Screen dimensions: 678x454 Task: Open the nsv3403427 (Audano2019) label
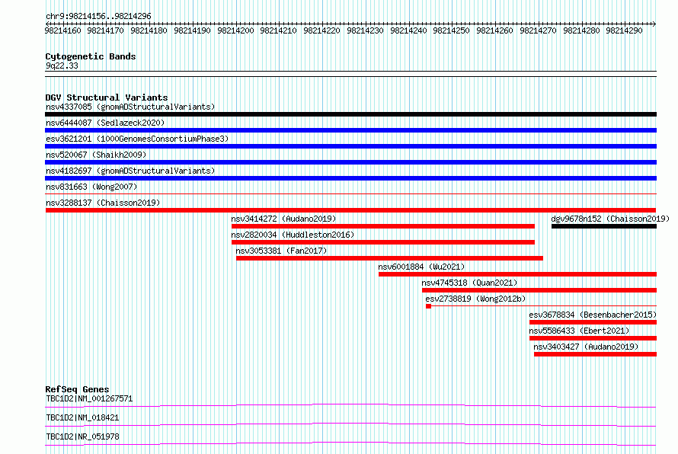(586, 347)
